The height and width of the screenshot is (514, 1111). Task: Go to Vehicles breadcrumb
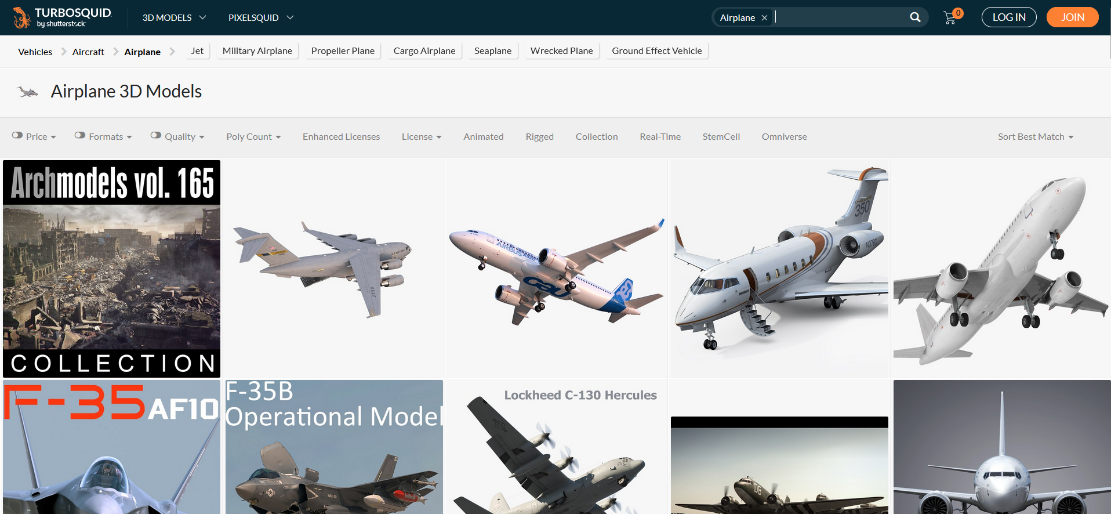coord(35,52)
